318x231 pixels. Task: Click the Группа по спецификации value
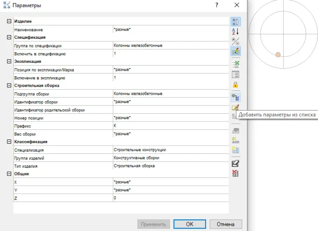[170, 46]
